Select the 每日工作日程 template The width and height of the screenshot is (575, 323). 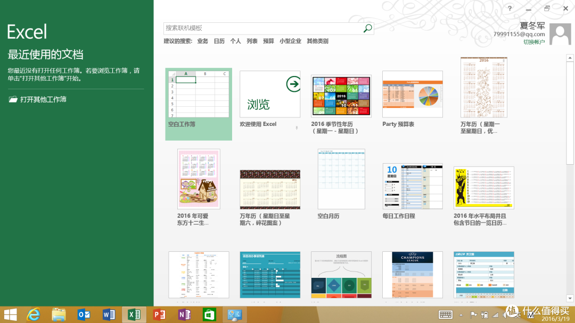(x=413, y=186)
